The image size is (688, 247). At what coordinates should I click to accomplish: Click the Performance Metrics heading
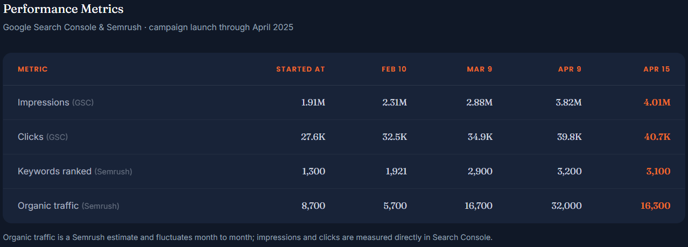coord(64,9)
